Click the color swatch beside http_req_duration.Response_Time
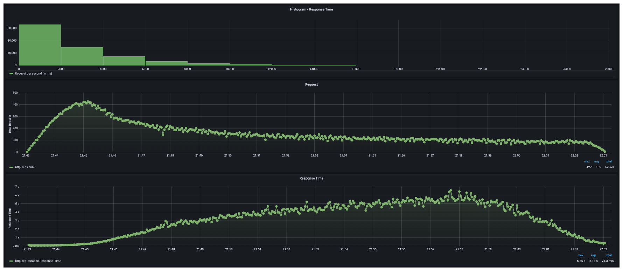Viewport: 623px width, 271px height. [x=11, y=261]
